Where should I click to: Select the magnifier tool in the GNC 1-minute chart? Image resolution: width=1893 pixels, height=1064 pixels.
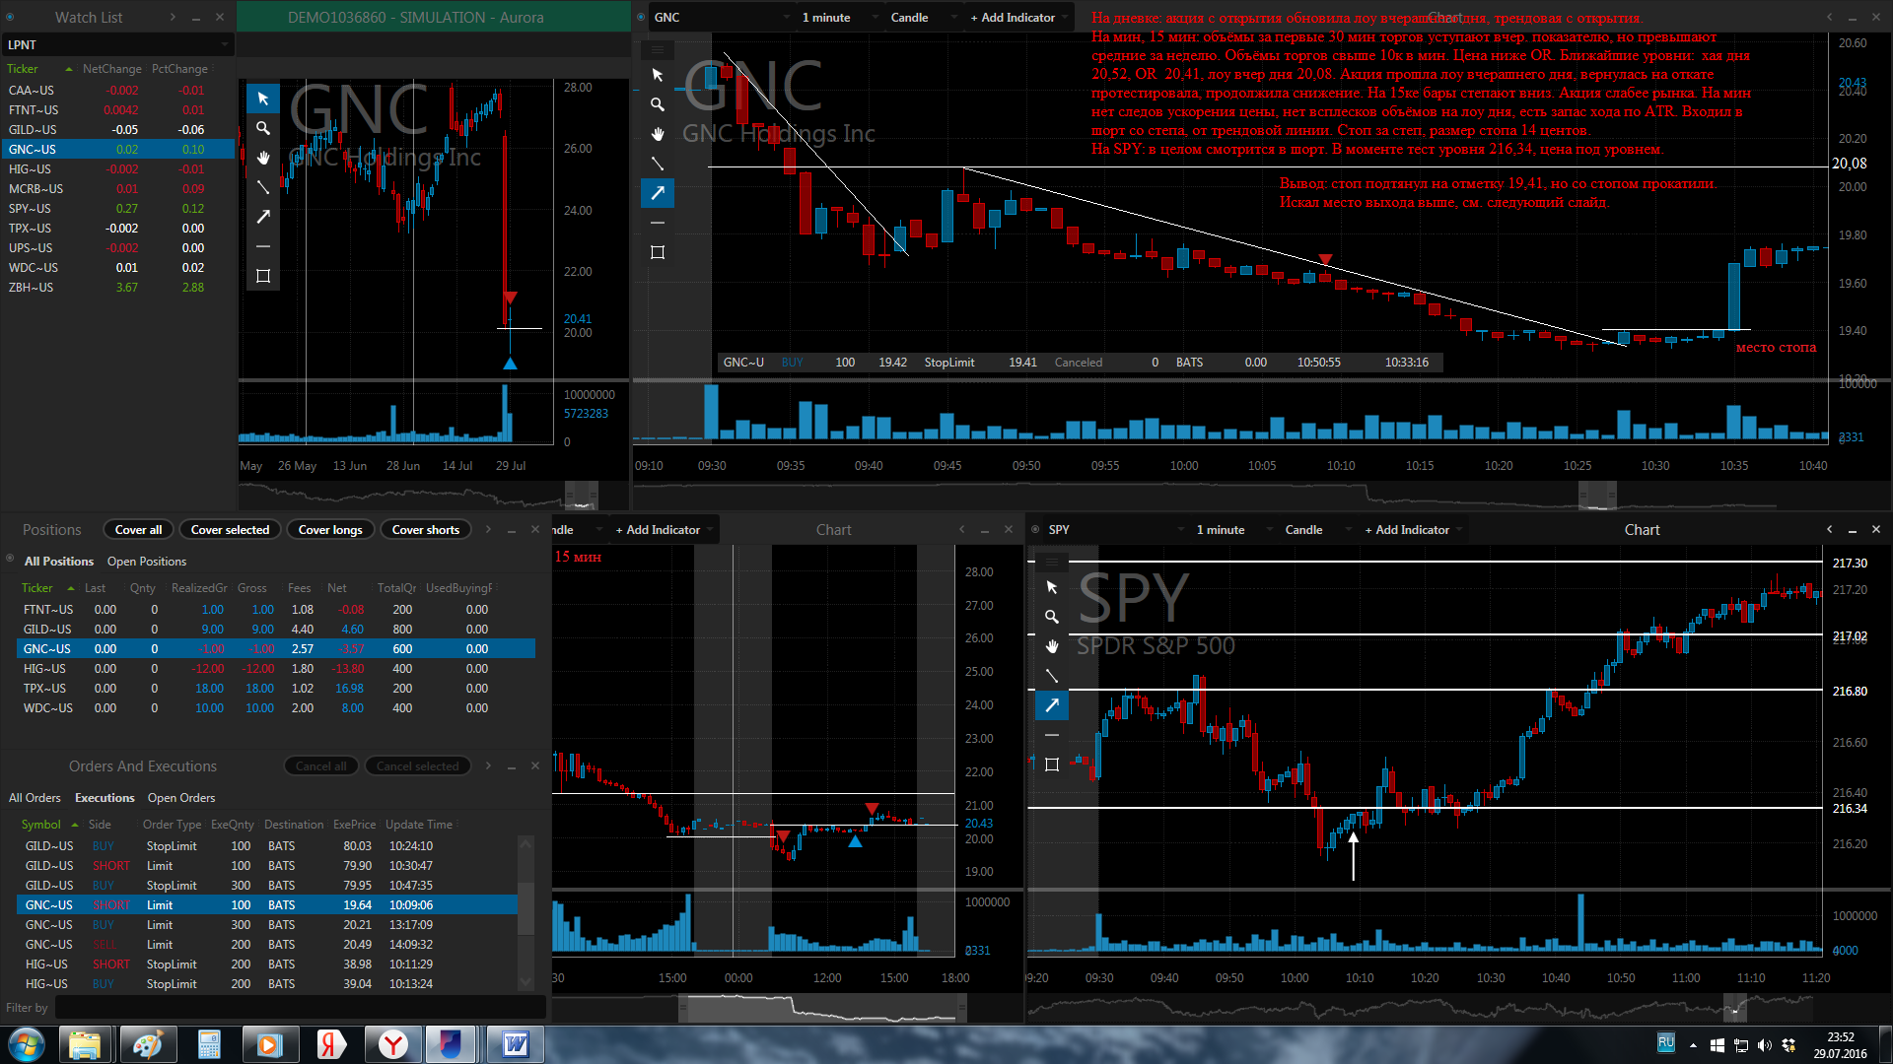pos(658,104)
